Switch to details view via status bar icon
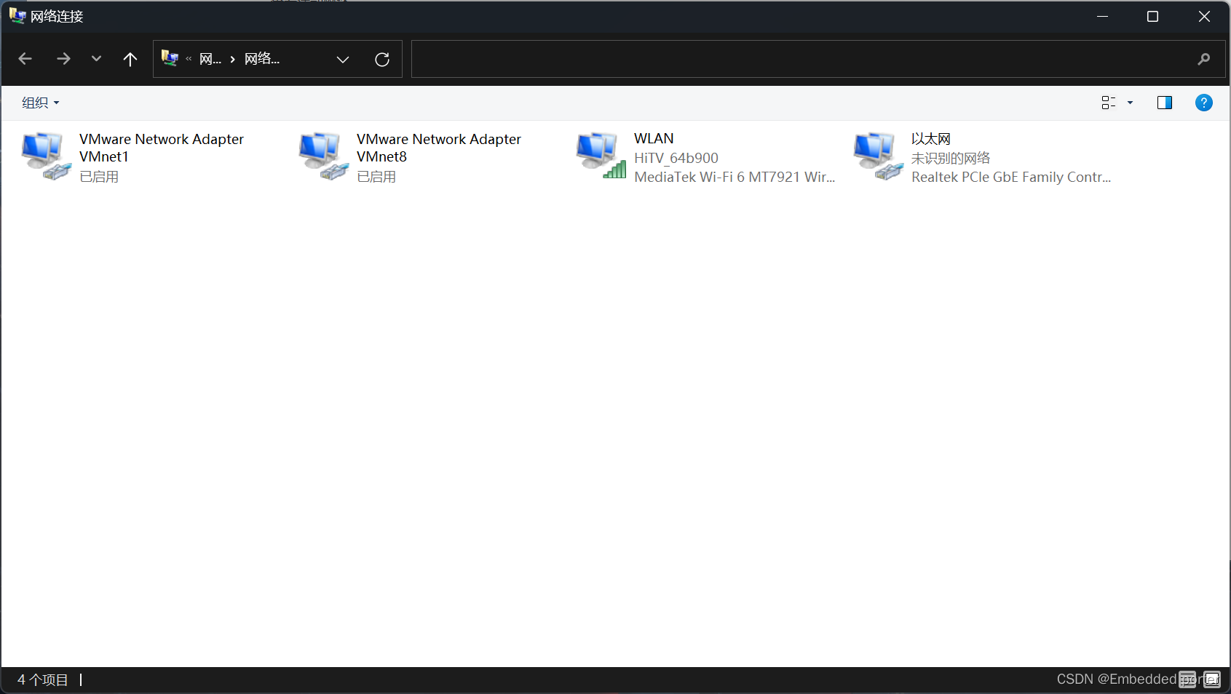 coord(1187,679)
